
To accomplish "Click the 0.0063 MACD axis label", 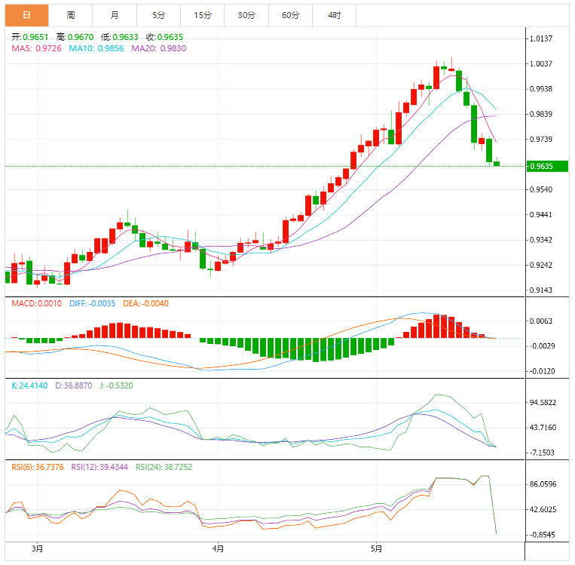I will coord(541,321).
